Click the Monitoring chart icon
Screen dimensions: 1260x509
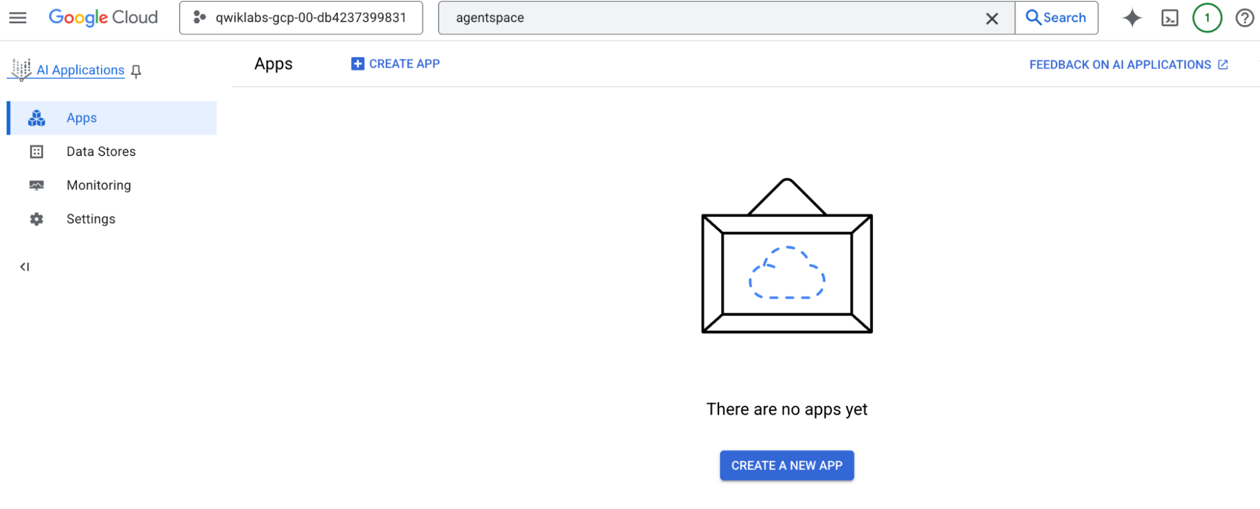(37, 186)
